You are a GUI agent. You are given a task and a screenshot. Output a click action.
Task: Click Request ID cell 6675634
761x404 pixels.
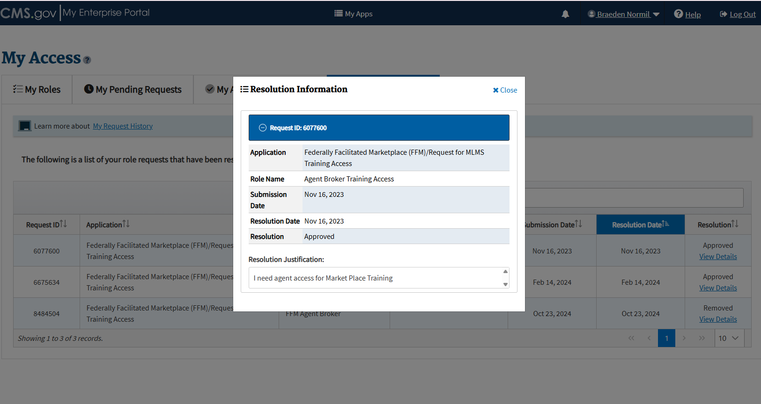pos(46,282)
